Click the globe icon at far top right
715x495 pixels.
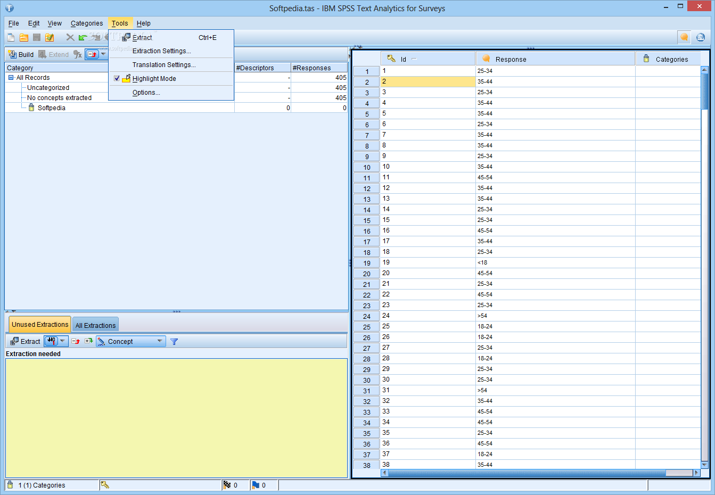(x=701, y=37)
